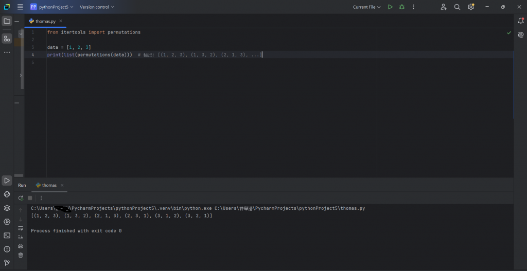The width and height of the screenshot is (527, 271).
Task: Open the Terminal tool window
Action: coord(7,236)
